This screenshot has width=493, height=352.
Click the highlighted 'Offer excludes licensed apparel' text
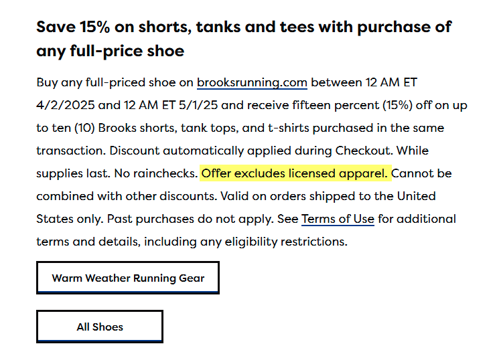click(x=295, y=173)
